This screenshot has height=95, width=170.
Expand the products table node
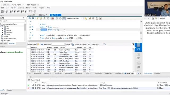[3, 32]
